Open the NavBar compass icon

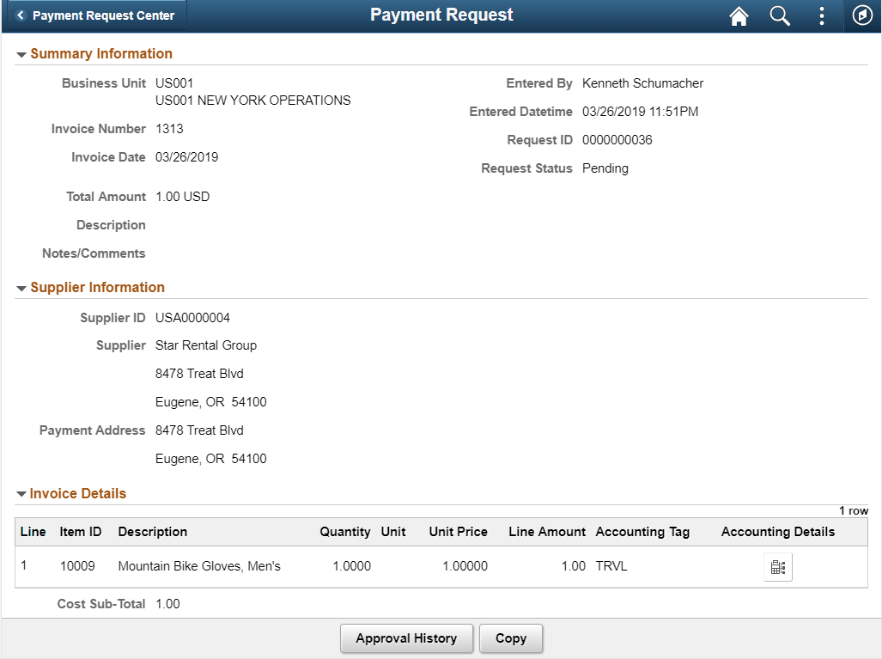(862, 15)
